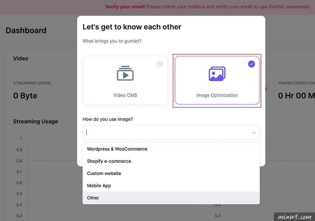This screenshot has width=315, height=221.
Task: Click the Streaming Usage chart title
Action: click(36, 121)
